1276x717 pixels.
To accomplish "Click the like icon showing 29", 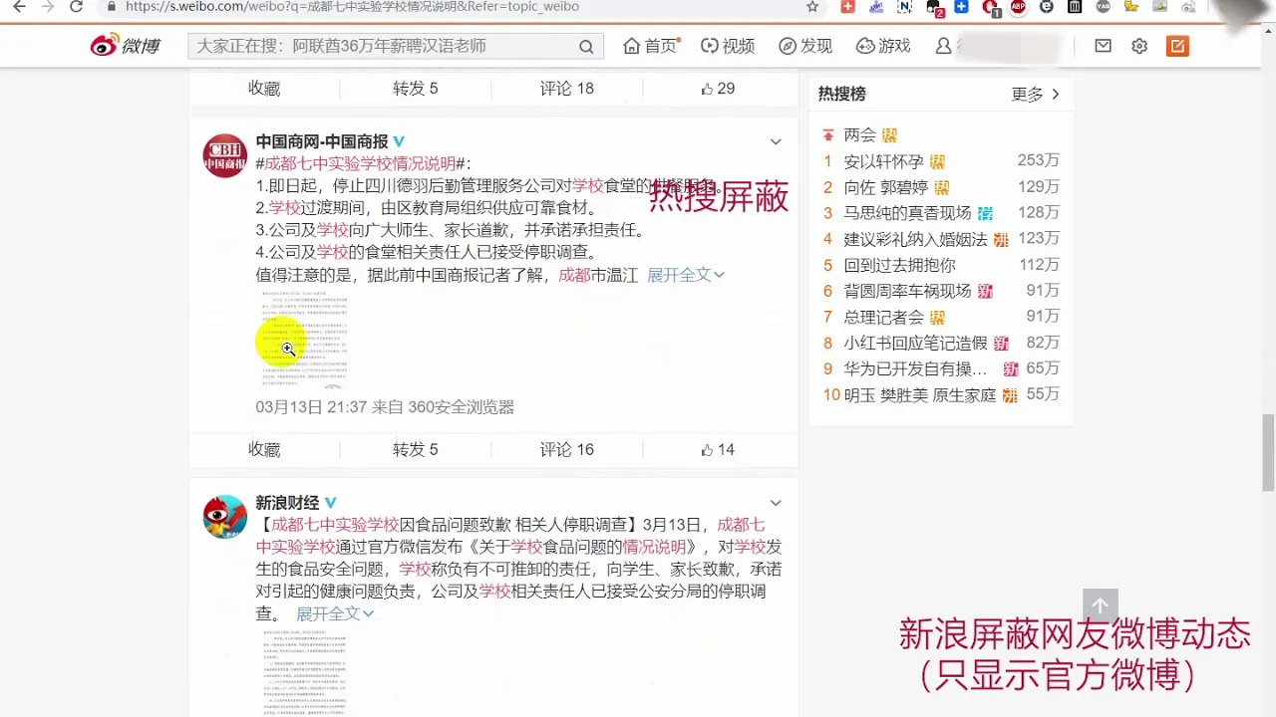I will point(707,89).
